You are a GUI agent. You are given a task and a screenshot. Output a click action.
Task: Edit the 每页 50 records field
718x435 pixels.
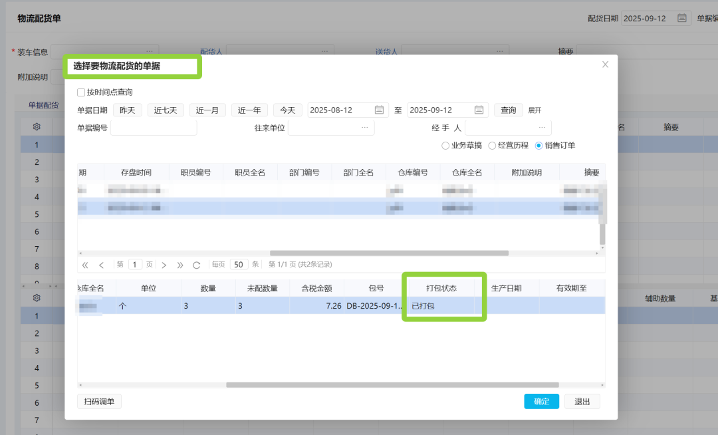click(x=239, y=265)
